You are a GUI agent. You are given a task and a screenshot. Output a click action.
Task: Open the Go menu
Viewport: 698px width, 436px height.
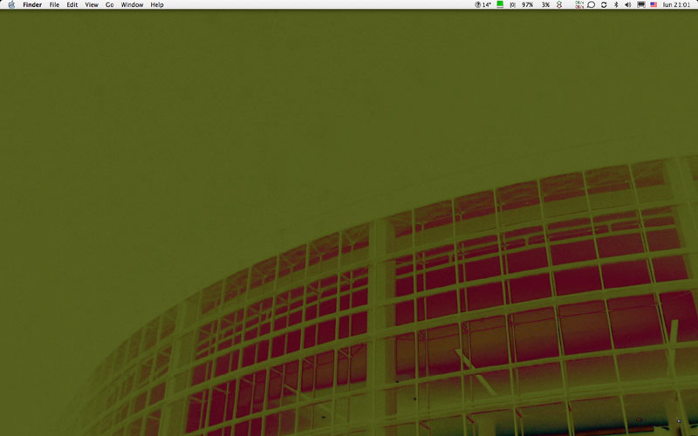[x=110, y=4]
